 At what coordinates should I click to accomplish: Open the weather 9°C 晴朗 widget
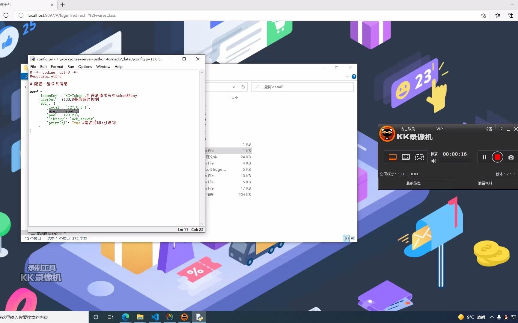pyautogui.click(x=472, y=317)
